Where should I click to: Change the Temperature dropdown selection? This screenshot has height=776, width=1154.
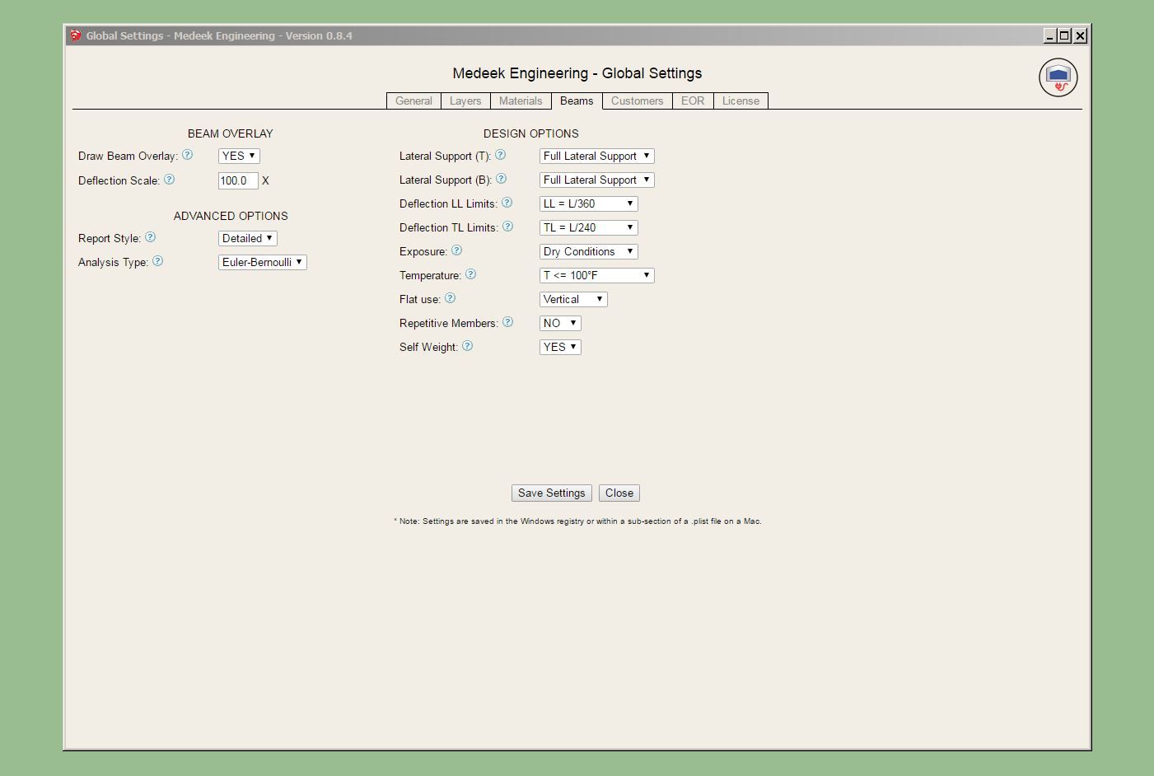tap(596, 275)
